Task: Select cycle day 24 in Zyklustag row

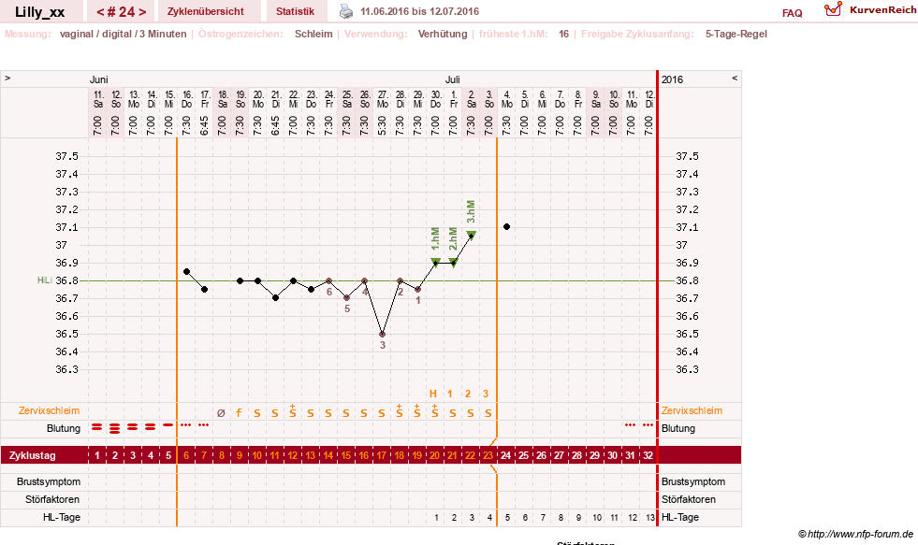Action: (x=506, y=455)
